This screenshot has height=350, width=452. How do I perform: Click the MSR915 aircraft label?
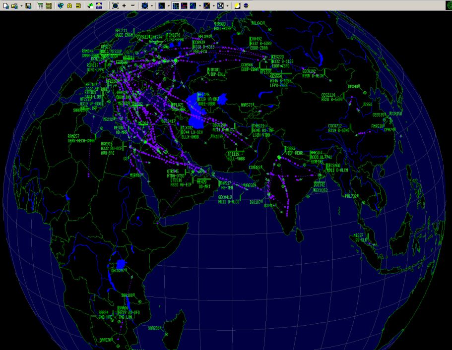click(107, 144)
